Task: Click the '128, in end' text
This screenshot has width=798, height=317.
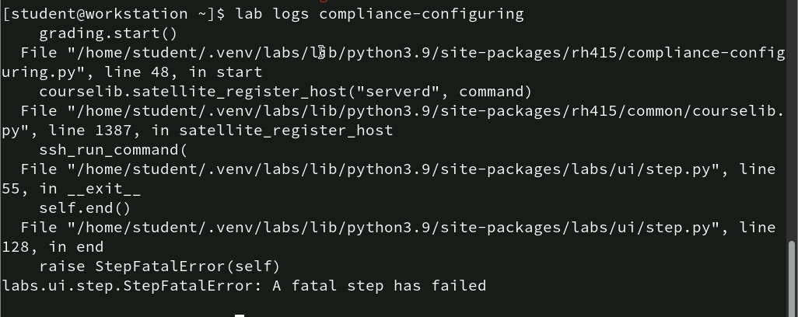Action: point(52,247)
